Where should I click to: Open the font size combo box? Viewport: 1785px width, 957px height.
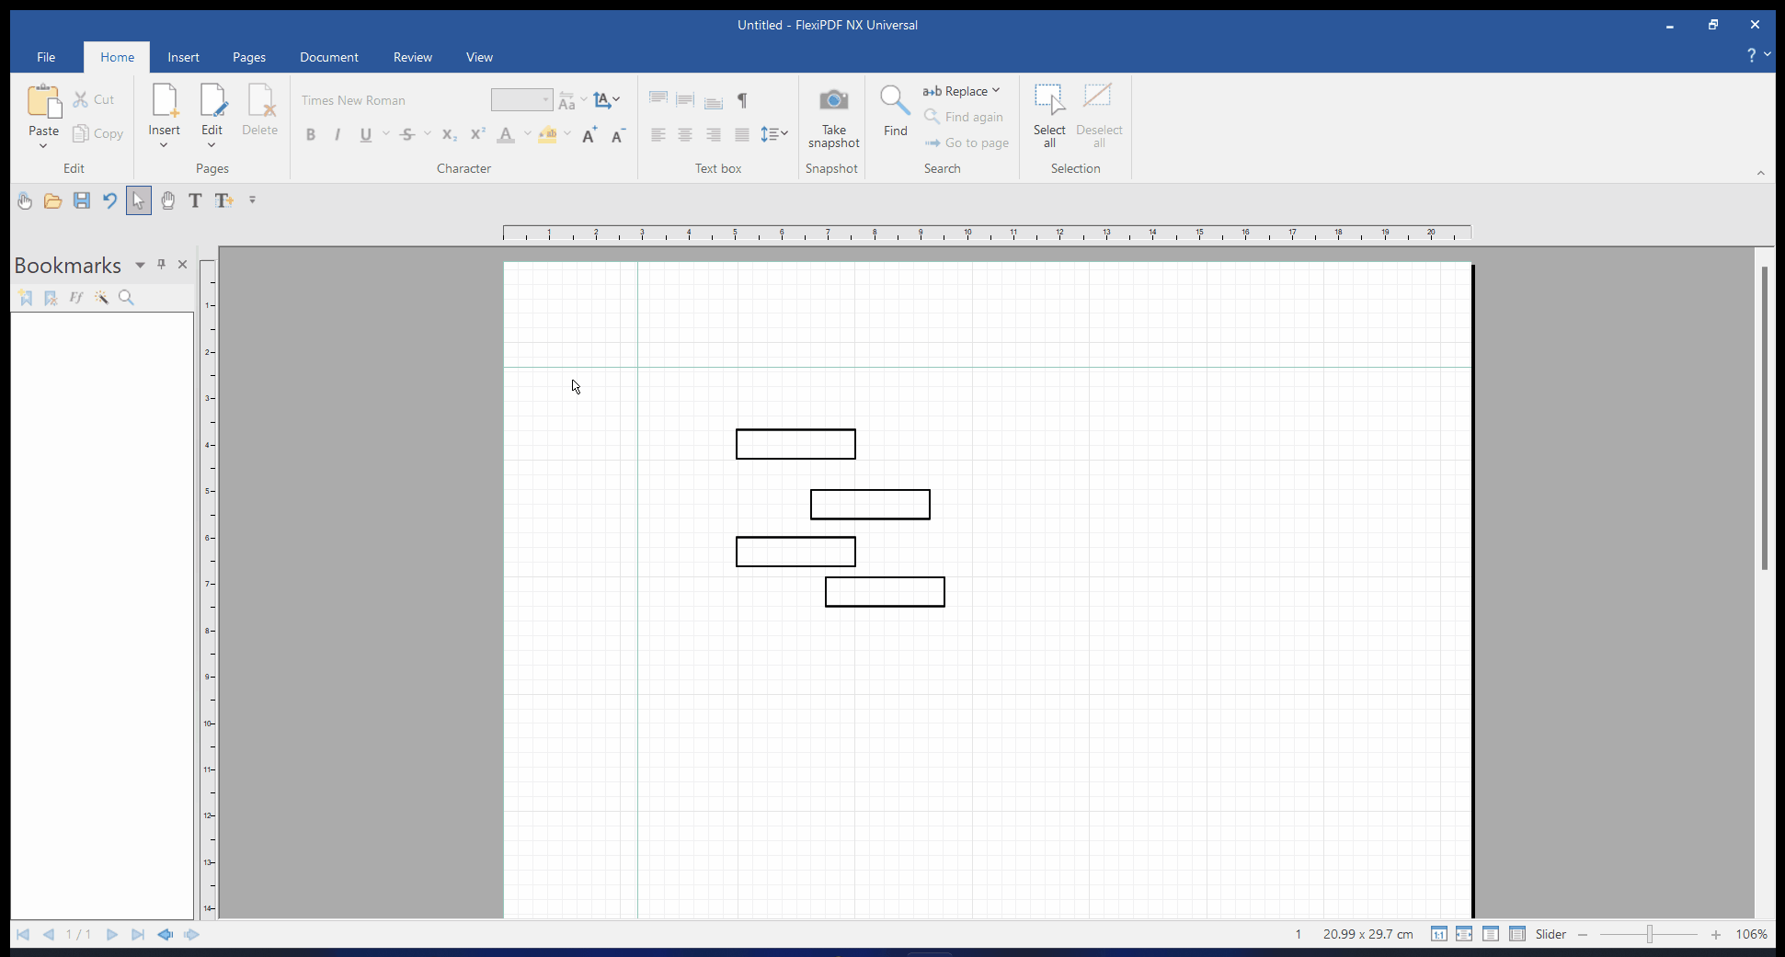[521, 99]
